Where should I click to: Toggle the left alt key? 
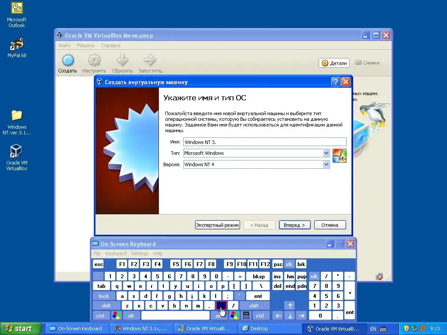(131, 316)
